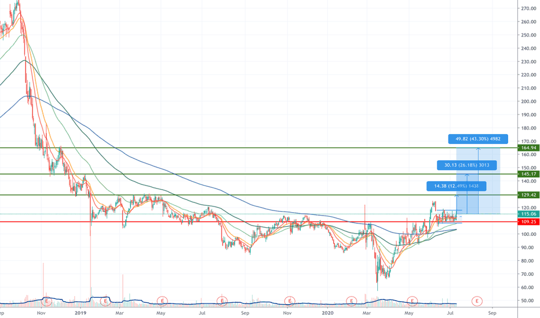Click the 50.00 price axis value
540x318 pixels.
[x=528, y=301]
